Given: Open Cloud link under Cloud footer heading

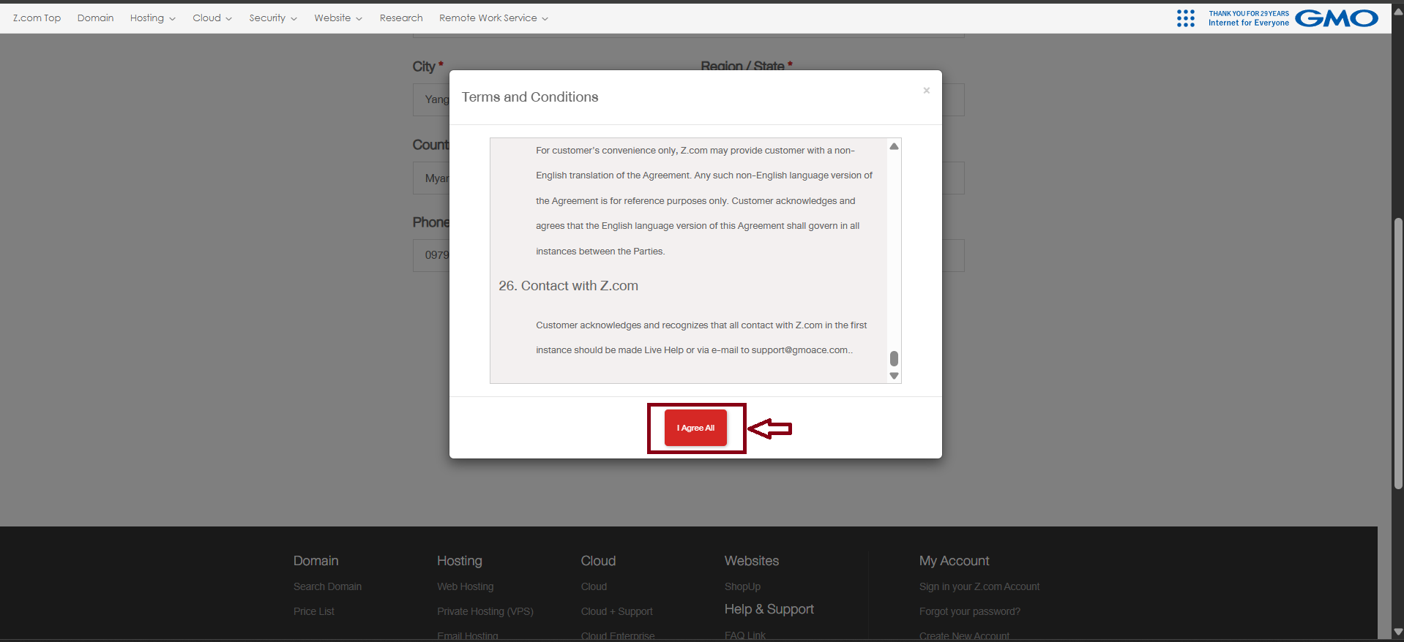Looking at the screenshot, I should pos(594,586).
